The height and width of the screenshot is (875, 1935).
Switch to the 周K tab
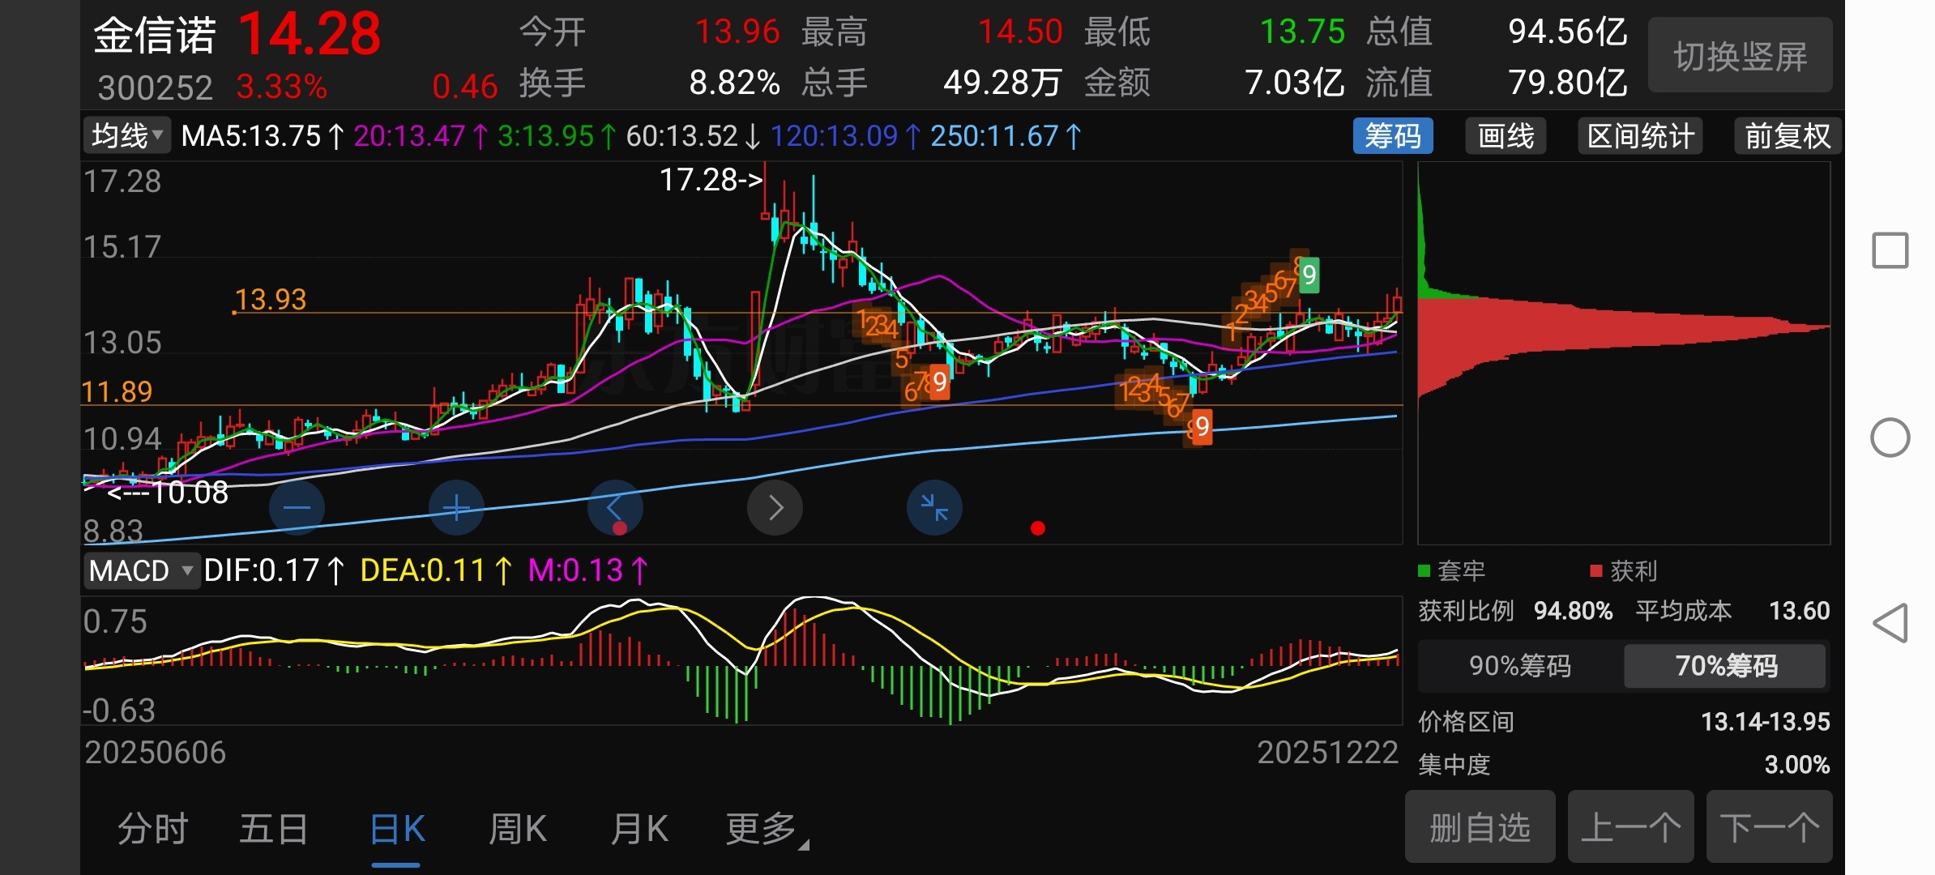click(517, 830)
